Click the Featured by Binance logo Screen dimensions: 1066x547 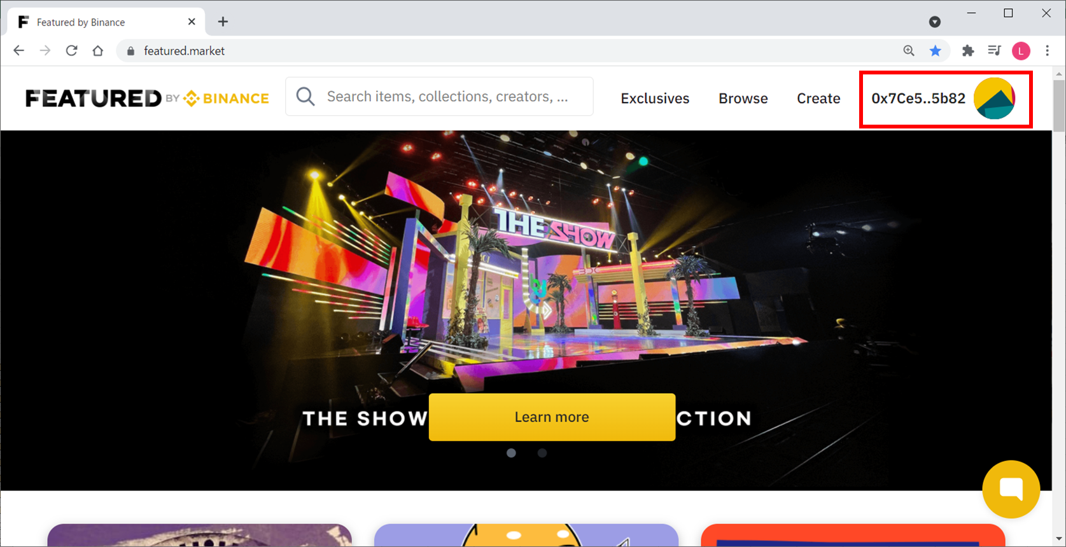(x=147, y=99)
